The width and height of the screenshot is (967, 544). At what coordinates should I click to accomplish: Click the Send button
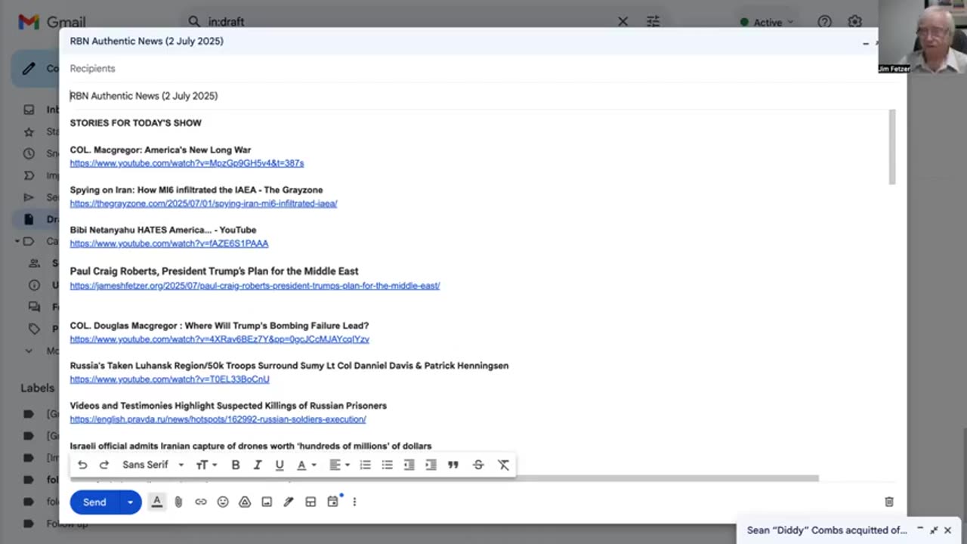point(94,502)
